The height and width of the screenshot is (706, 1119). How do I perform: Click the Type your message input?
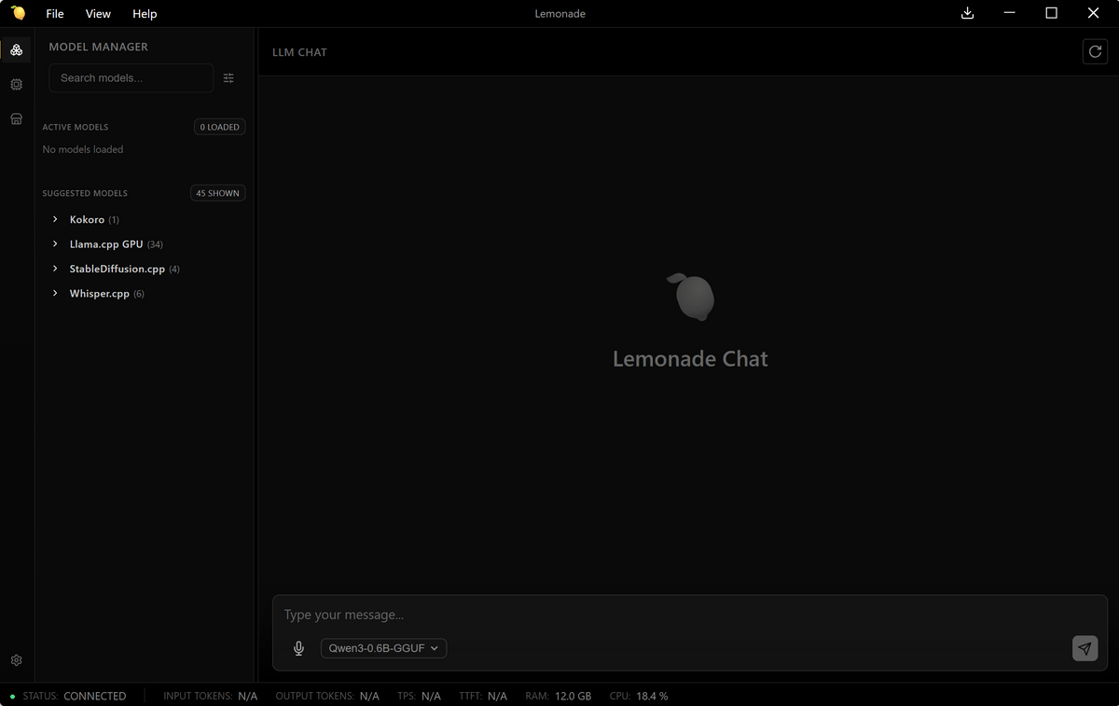(x=690, y=615)
